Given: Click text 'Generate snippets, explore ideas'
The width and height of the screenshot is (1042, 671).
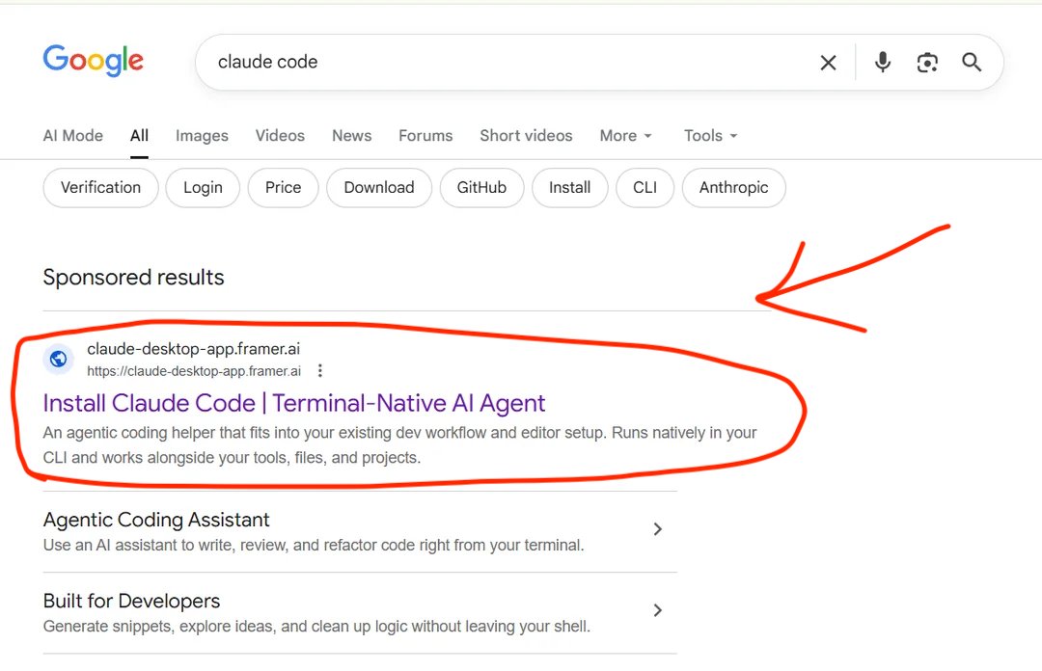Looking at the screenshot, I should pos(316,627).
